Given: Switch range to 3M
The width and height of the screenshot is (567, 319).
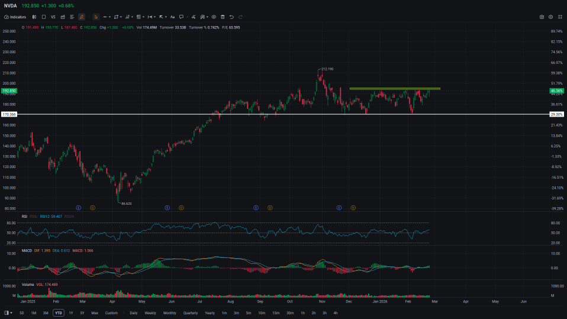Looking at the screenshot, I should point(46,313).
